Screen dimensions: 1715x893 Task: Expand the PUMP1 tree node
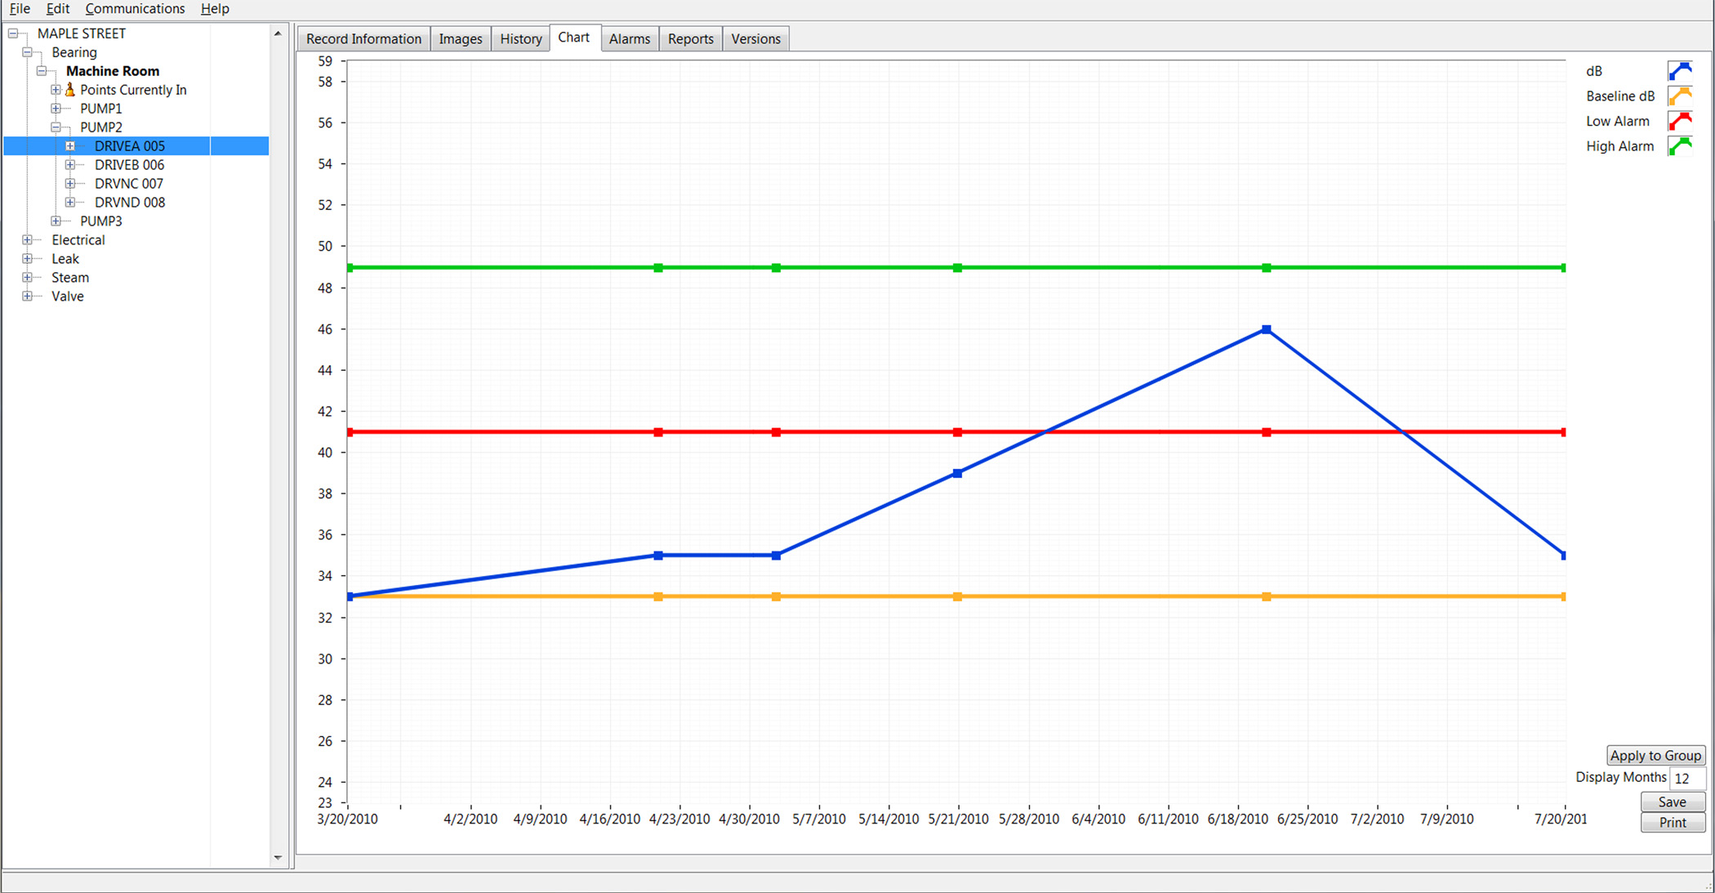(x=56, y=109)
